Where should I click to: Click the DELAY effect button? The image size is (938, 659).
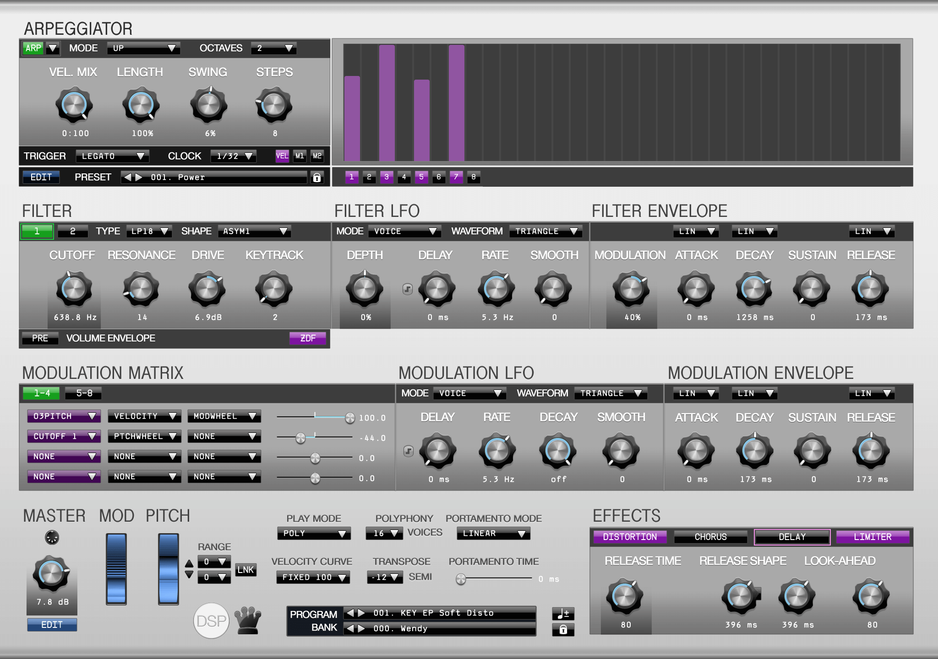(x=792, y=537)
